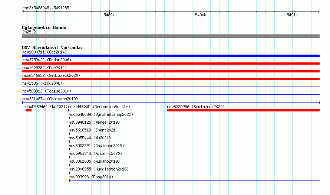The width and height of the screenshot is (330, 195).
Task: Open the nsv508812 (Teague2010) label
Action: pyautogui.click(x=47, y=91)
